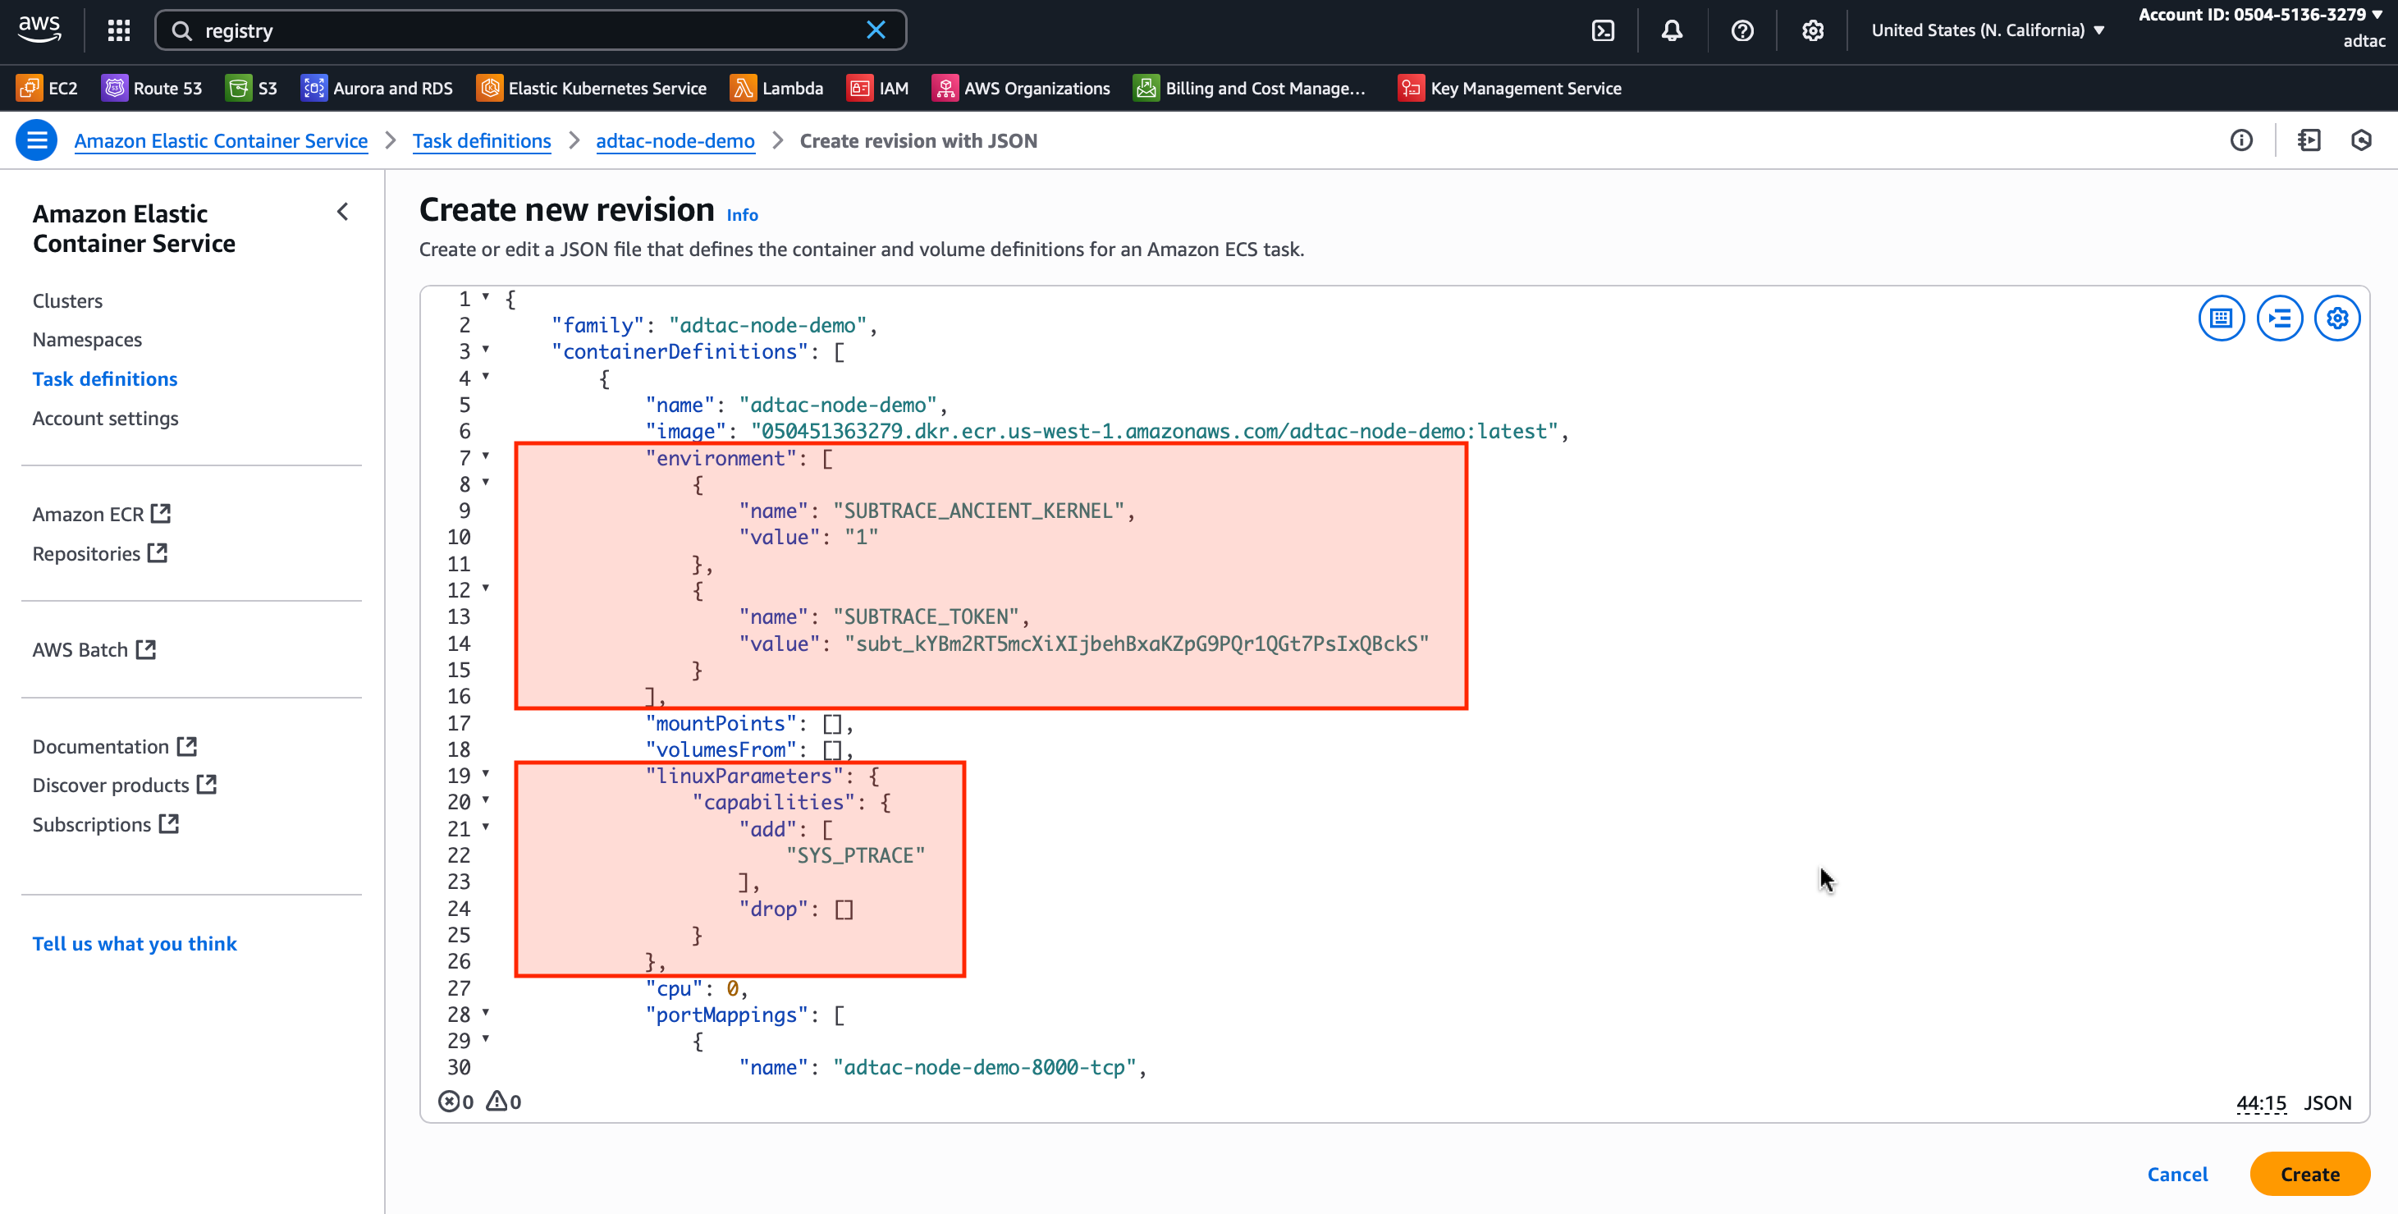
Task: Click the adtac-node-demo breadcrumb
Action: tap(675, 140)
